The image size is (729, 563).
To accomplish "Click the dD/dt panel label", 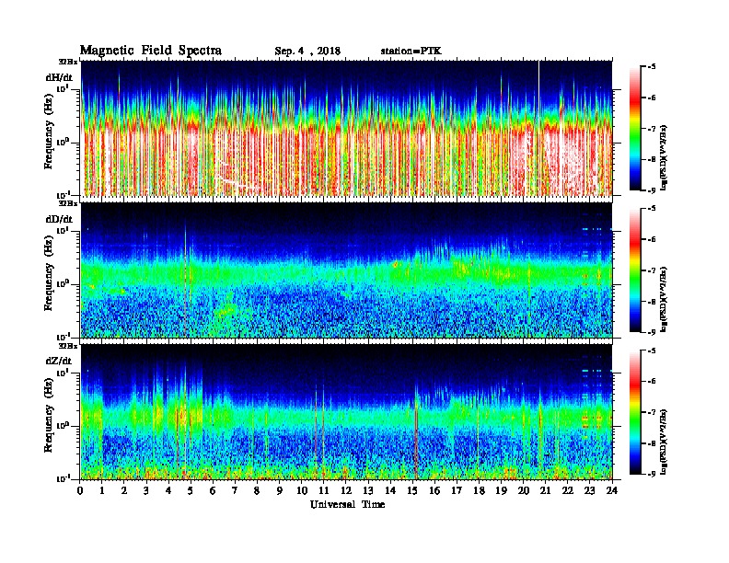I will click(59, 219).
